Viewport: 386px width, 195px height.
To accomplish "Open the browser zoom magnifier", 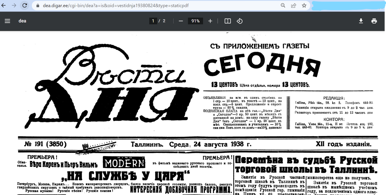I will click(283, 5).
